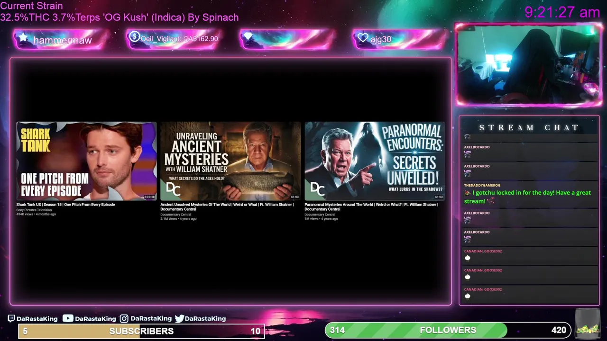This screenshot has height=341, width=607.
Task: Open the Unraveling Ancient Mysteries video thumbnail
Action: [x=230, y=161]
